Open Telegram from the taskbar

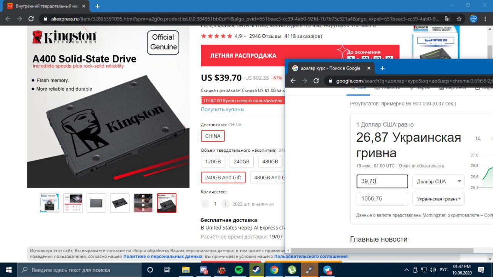tap(328, 270)
